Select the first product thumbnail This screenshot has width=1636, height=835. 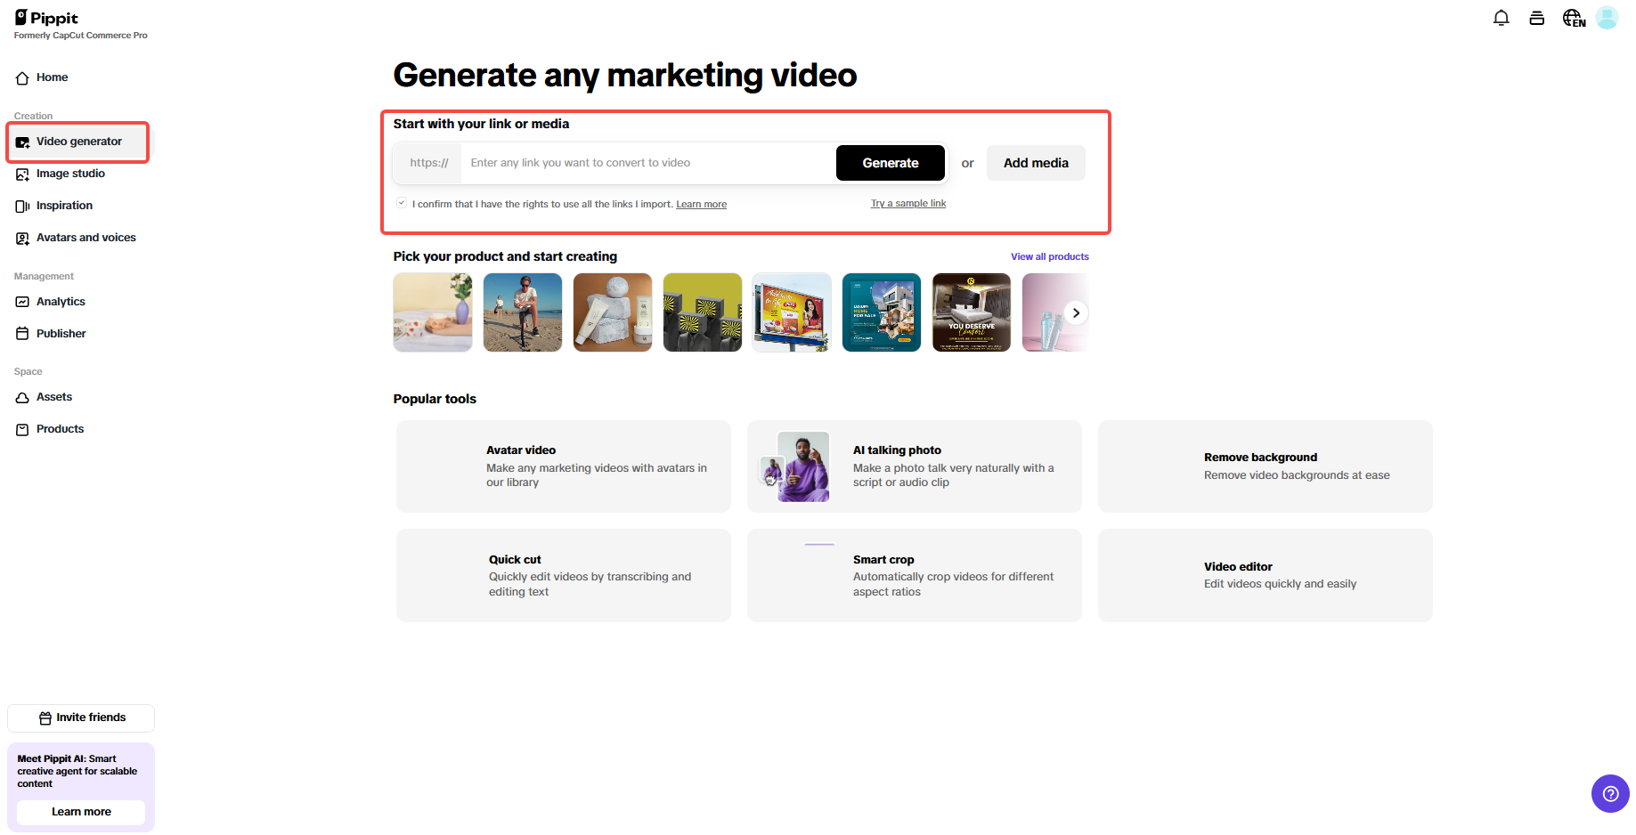(x=432, y=312)
